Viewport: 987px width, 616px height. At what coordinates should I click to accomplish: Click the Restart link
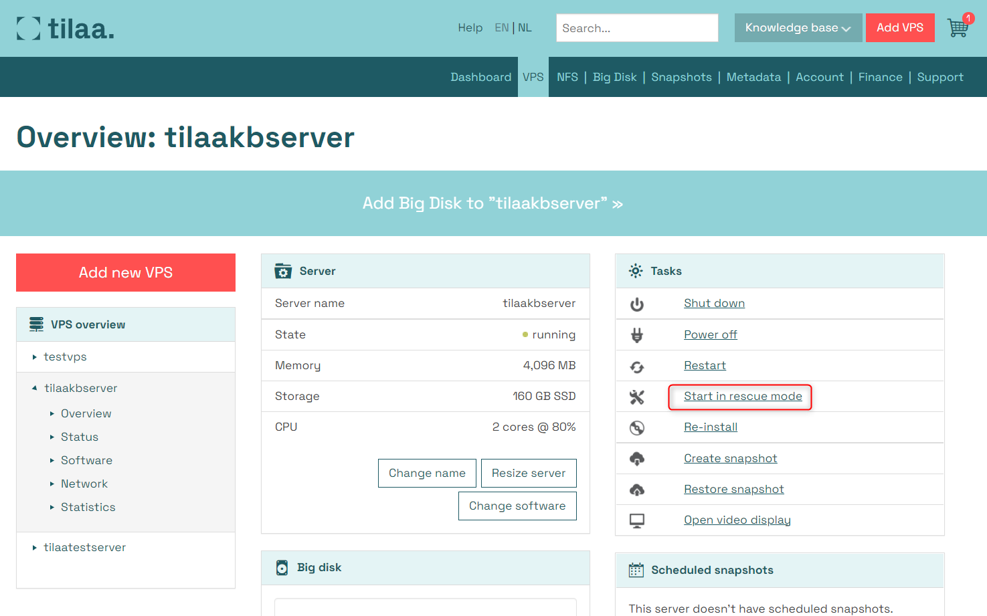pos(705,365)
